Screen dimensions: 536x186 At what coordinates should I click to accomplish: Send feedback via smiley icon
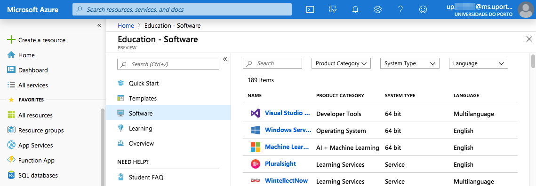[x=423, y=9]
